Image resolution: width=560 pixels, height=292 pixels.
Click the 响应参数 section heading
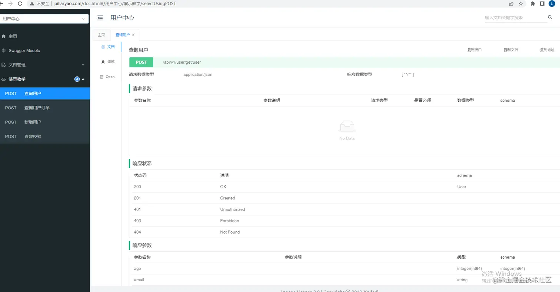pos(142,245)
